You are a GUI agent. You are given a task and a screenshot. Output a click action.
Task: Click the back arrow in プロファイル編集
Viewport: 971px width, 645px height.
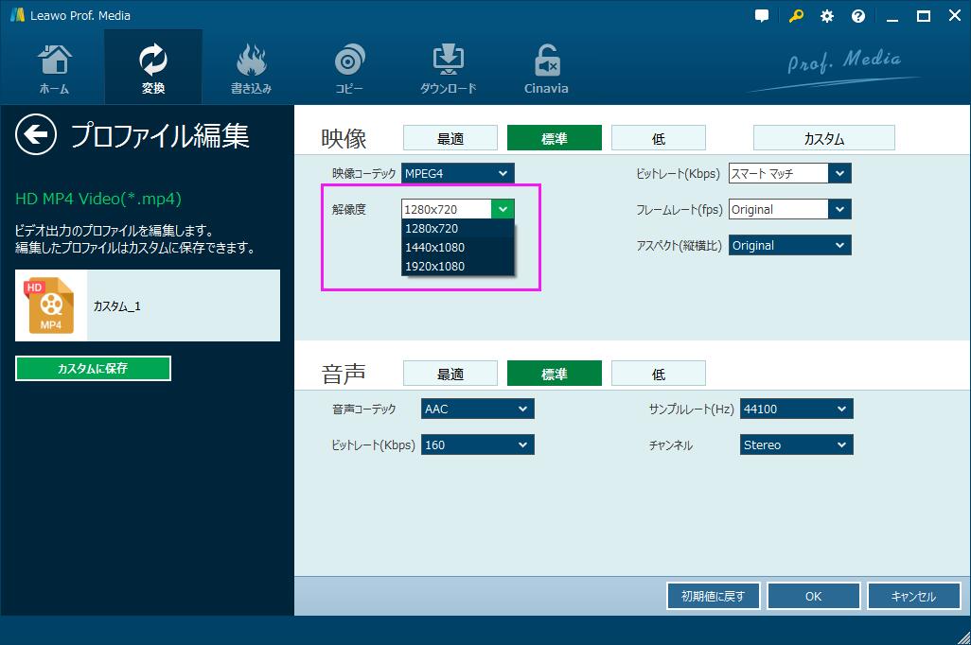point(35,135)
